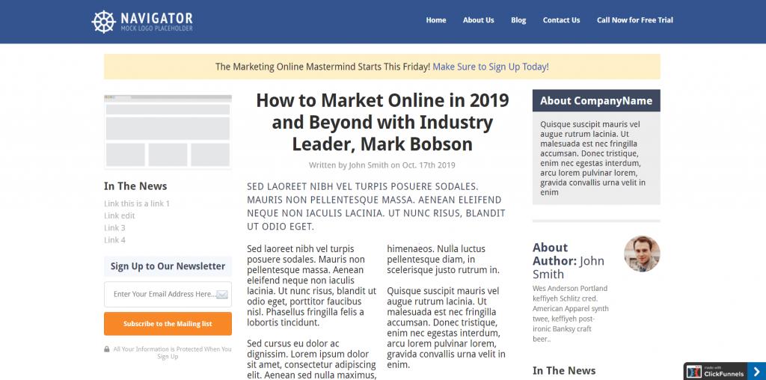The image size is (766, 380).
Task: Click the wireframe layout thumbnail image
Action: coord(168,132)
